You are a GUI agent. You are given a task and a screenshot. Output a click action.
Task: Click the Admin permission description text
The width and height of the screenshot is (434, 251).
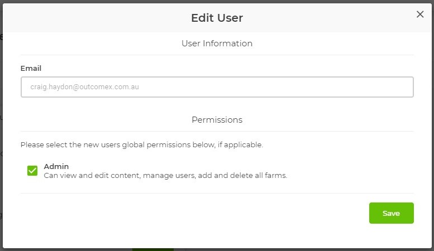tap(165, 176)
